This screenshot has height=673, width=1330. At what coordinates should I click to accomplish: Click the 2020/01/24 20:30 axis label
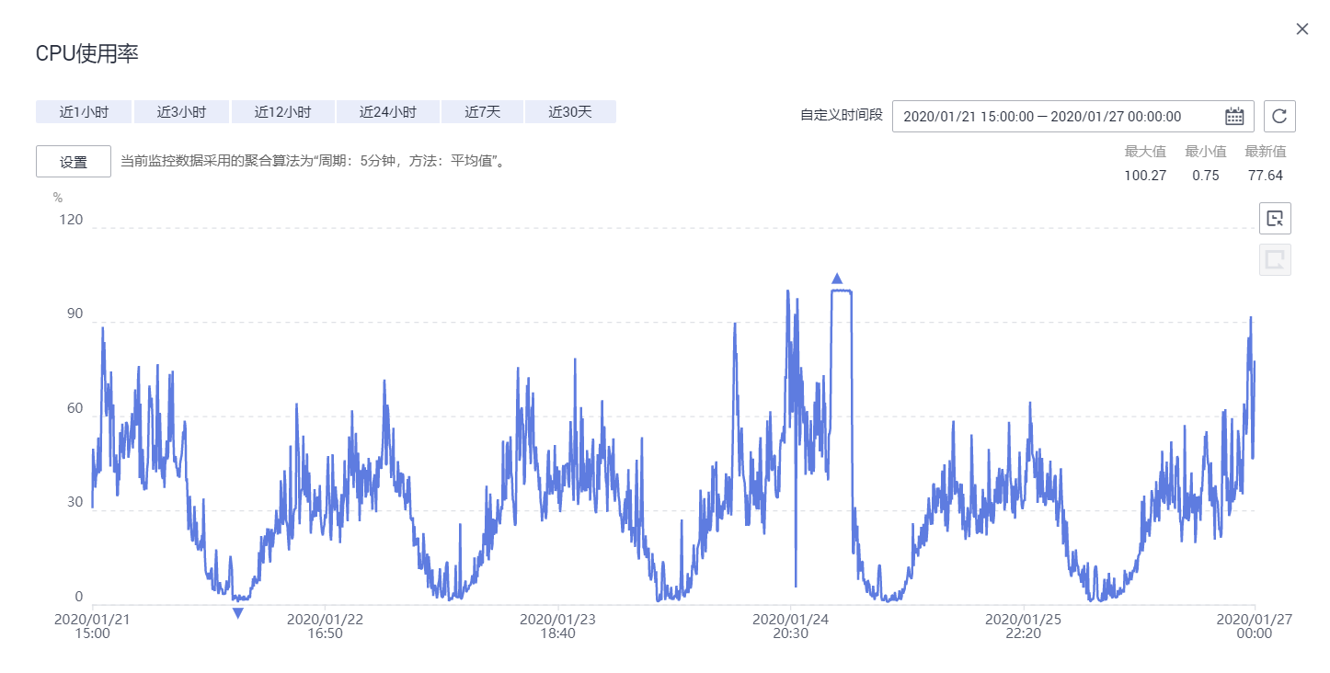pyautogui.click(x=790, y=626)
